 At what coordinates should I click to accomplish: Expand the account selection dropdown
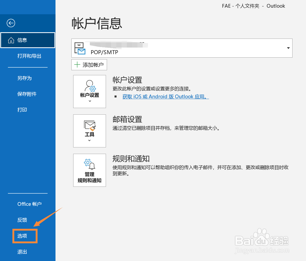point(288,48)
